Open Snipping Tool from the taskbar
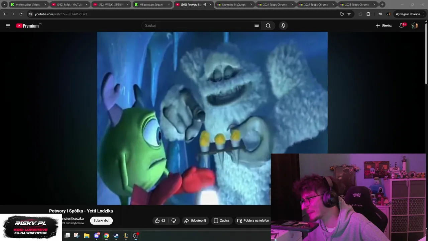The width and height of the screenshot is (428, 241). (x=77, y=236)
